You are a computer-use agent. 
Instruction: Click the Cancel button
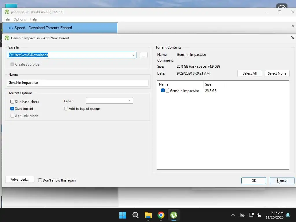(282, 181)
